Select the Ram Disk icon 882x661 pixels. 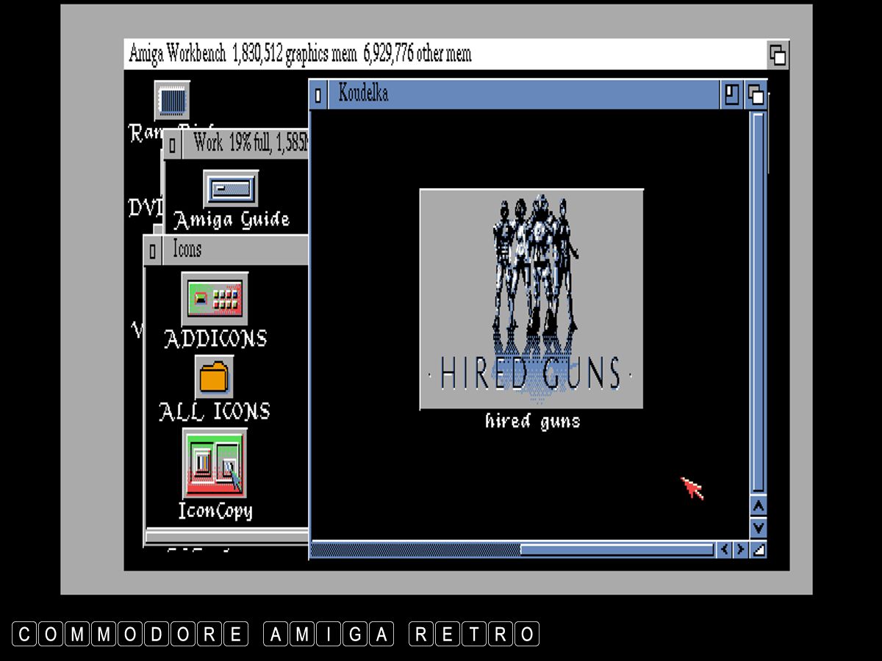(172, 101)
